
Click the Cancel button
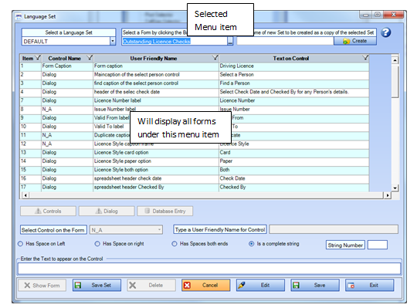pos(206,285)
